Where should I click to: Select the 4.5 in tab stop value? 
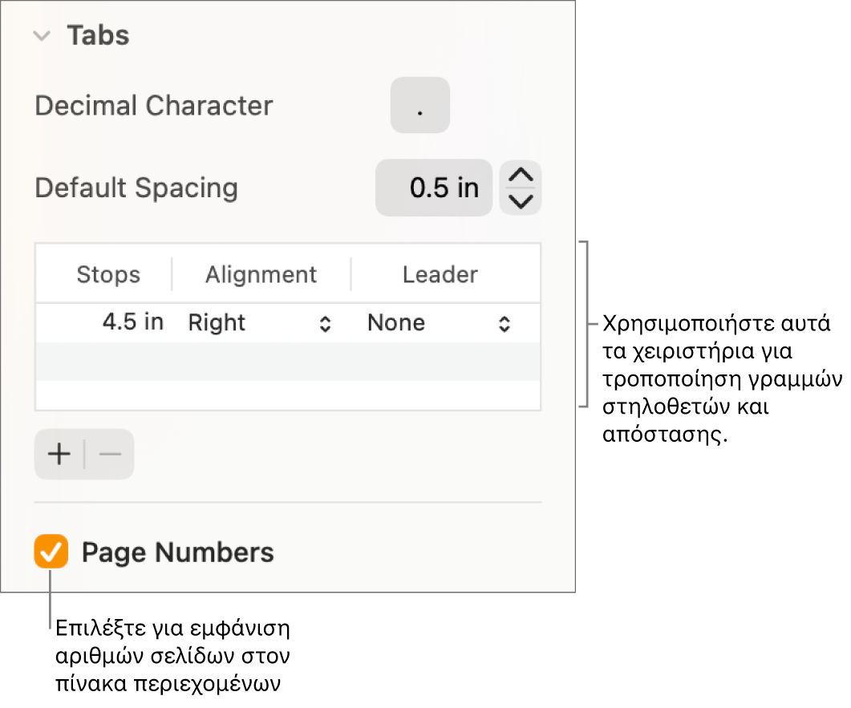coord(133,322)
